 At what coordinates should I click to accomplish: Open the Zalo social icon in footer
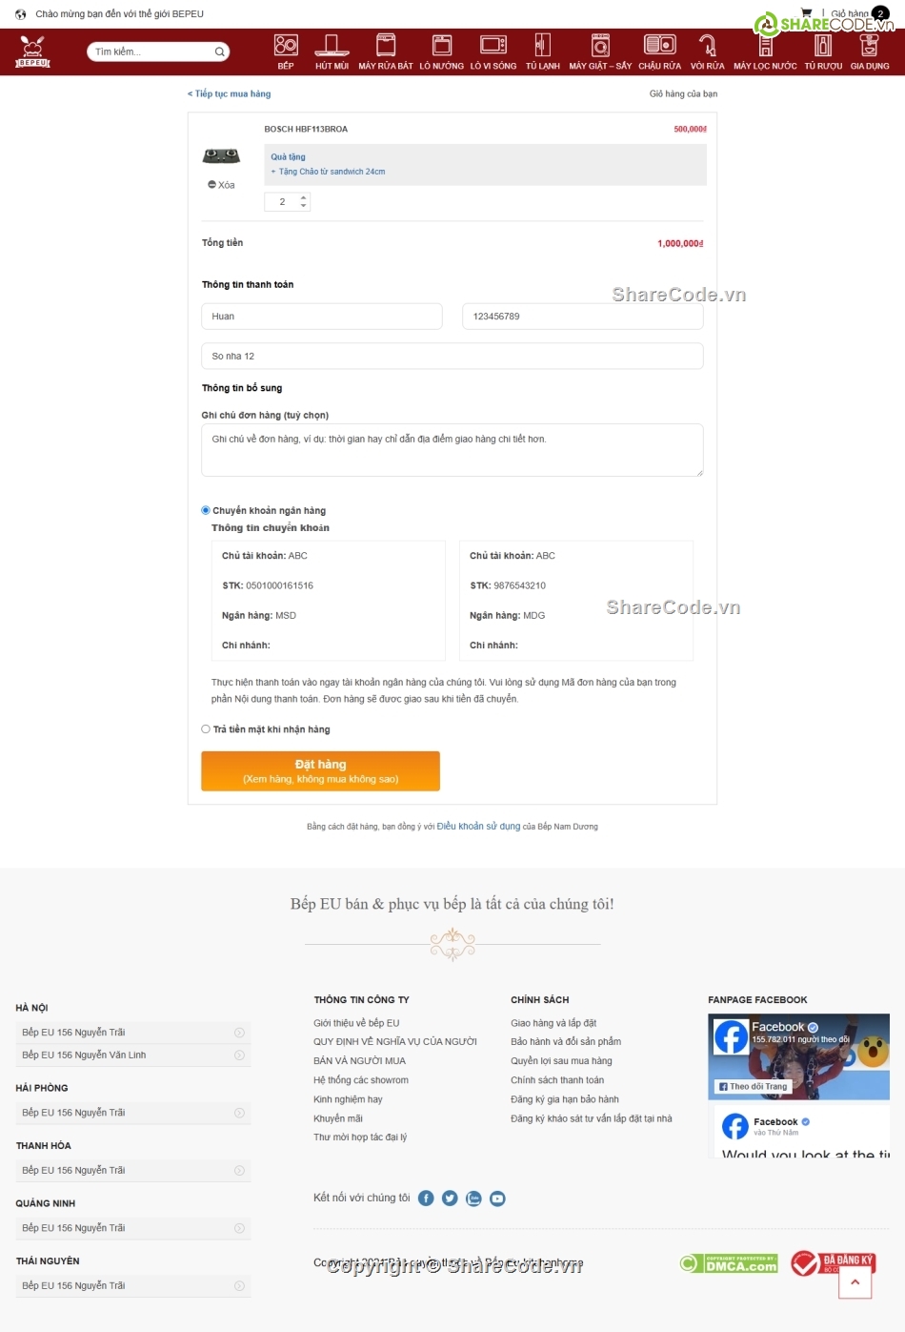pos(473,1199)
